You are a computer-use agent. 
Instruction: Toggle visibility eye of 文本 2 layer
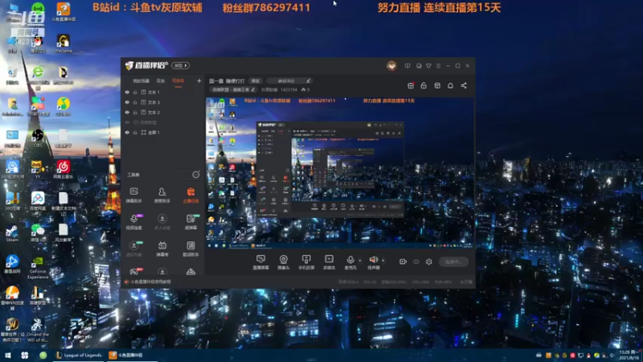click(x=127, y=113)
